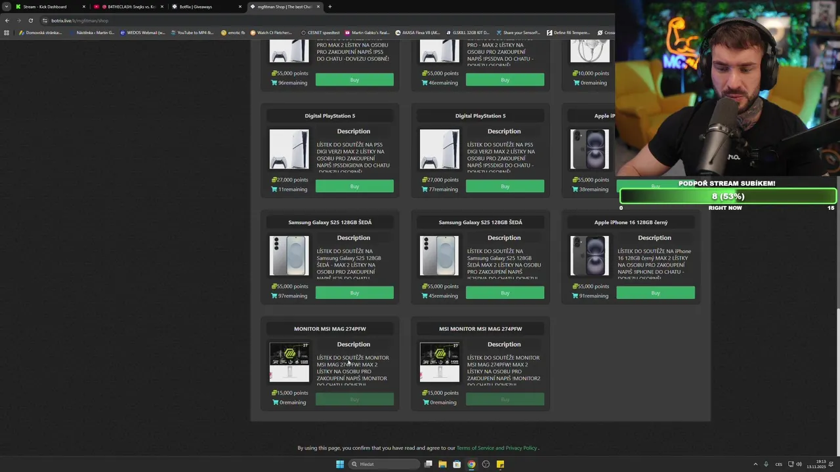The width and height of the screenshot is (840, 472).
Task: Open Martin Gabko's Real bookmark
Action: pyautogui.click(x=367, y=32)
